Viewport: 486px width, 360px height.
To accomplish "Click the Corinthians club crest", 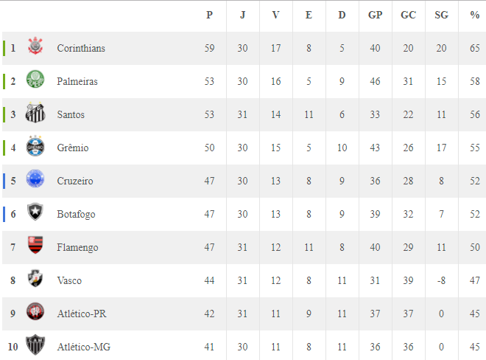I will (x=35, y=46).
